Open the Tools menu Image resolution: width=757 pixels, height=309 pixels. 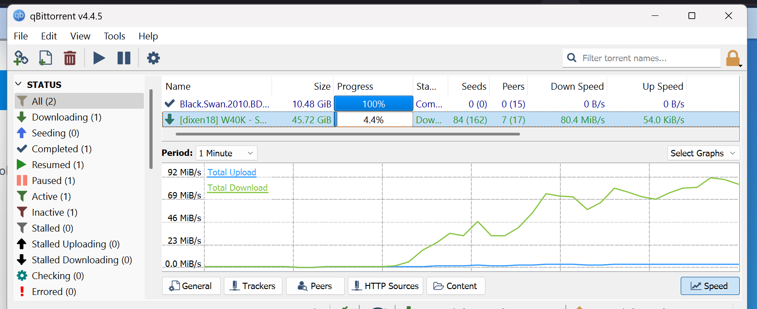[x=114, y=36]
